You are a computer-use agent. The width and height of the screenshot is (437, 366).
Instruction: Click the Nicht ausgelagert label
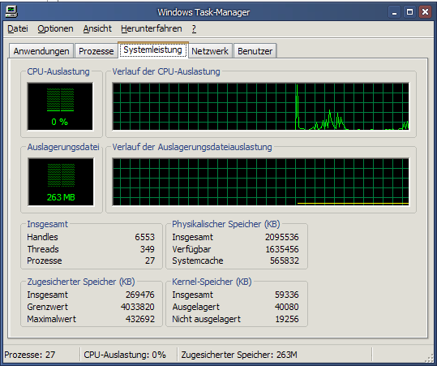click(x=206, y=319)
